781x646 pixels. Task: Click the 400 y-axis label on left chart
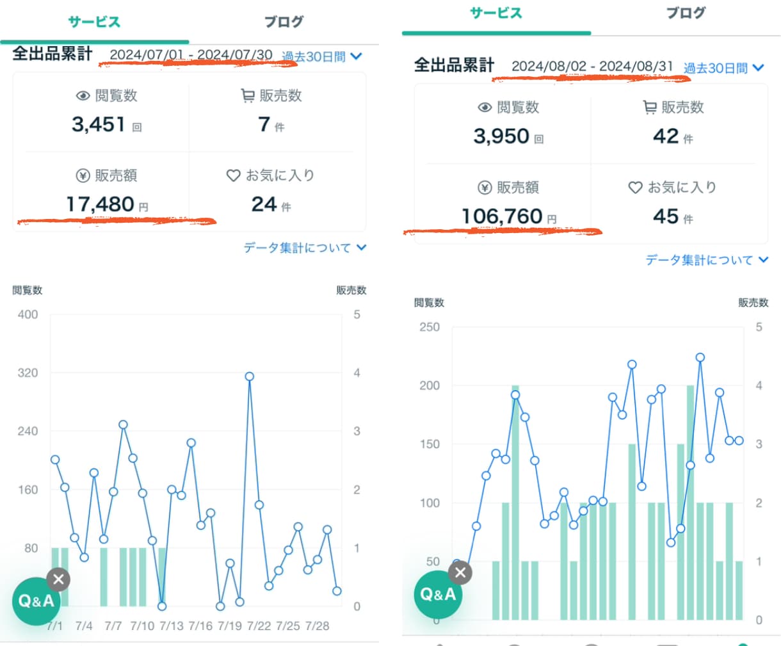pos(28,314)
